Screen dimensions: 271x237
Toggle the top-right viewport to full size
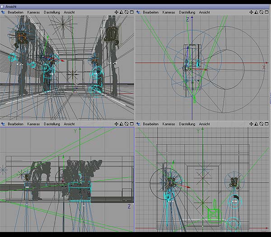click(x=267, y=12)
